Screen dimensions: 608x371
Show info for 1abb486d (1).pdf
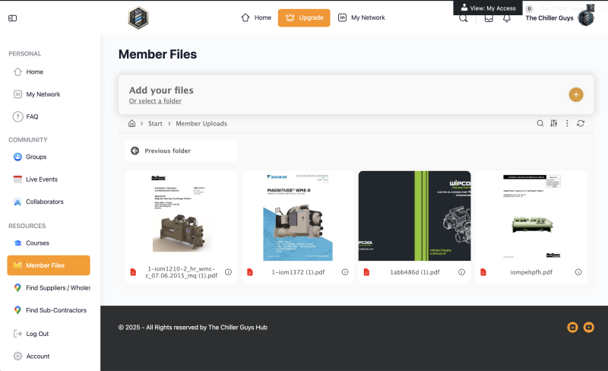(461, 272)
